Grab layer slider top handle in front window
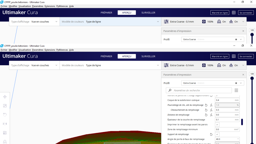256x144 pixels. (252, 78)
